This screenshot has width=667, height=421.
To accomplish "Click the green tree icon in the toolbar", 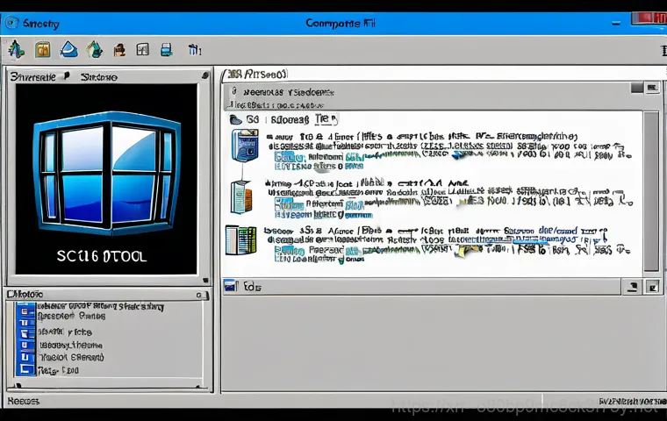I will pyautogui.click(x=15, y=49).
